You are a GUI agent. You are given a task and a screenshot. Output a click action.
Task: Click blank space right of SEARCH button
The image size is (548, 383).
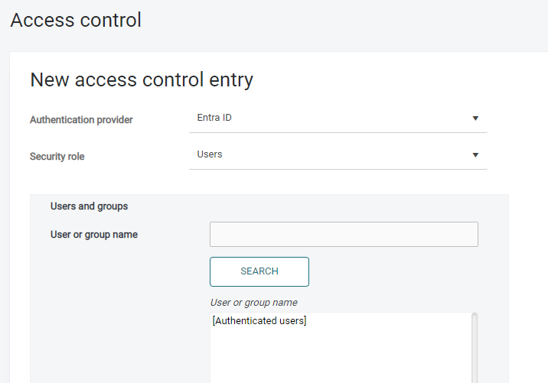point(398,271)
